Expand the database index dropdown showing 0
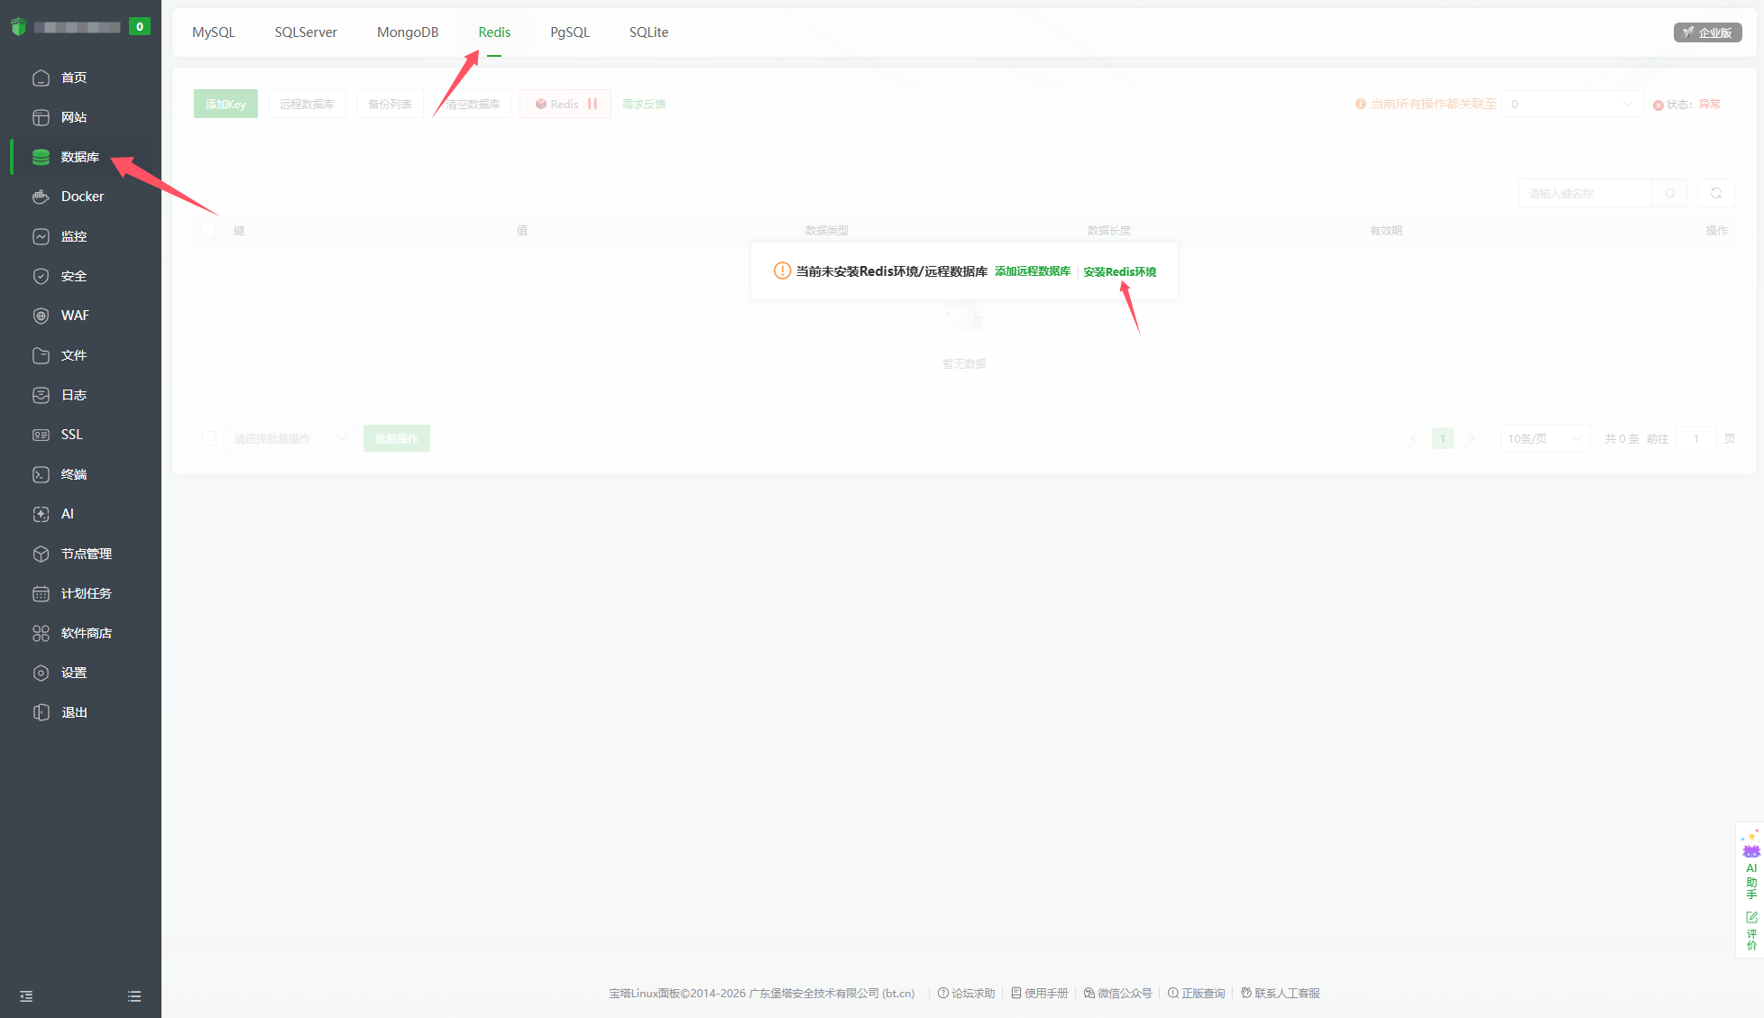The height and width of the screenshot is (1018, 1764). [x=1572, y=104]
